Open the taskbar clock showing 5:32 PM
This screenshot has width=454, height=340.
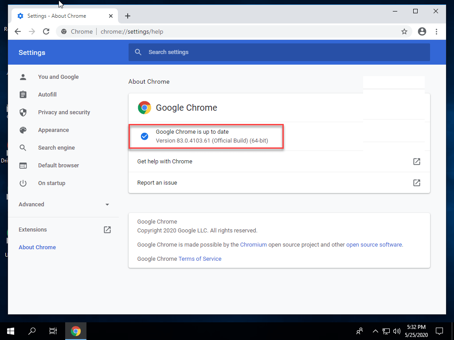416,331
